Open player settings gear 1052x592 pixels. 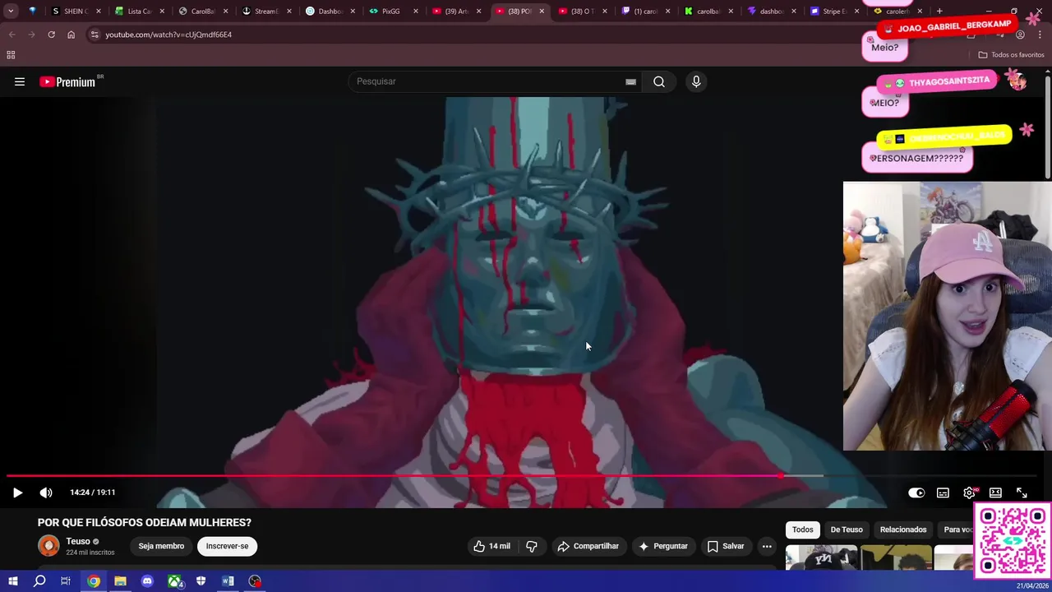click(970, 493)
